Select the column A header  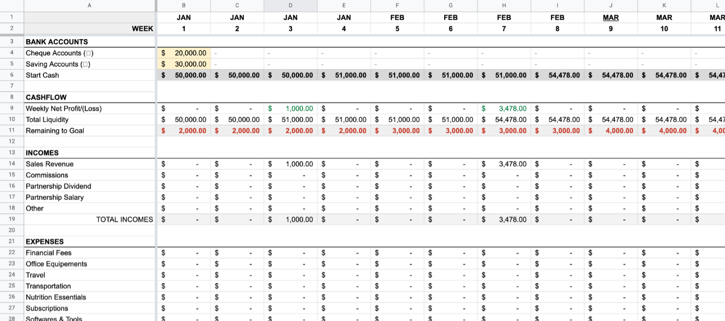90,5
